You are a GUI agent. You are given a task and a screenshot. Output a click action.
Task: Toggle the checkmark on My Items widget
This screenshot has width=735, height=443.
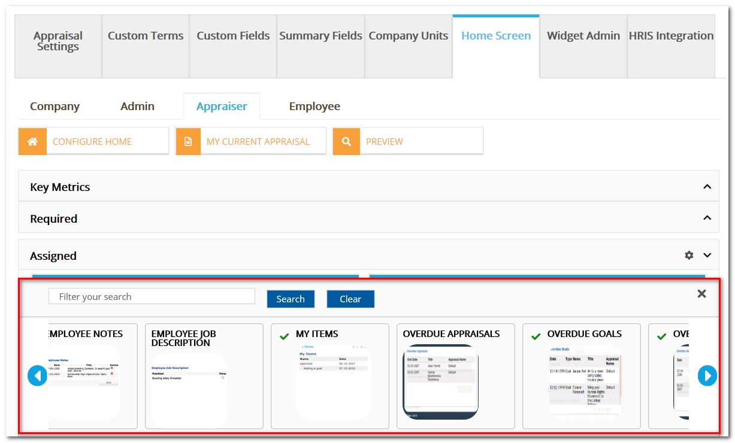pyautogui.click(x=284, y=336)
